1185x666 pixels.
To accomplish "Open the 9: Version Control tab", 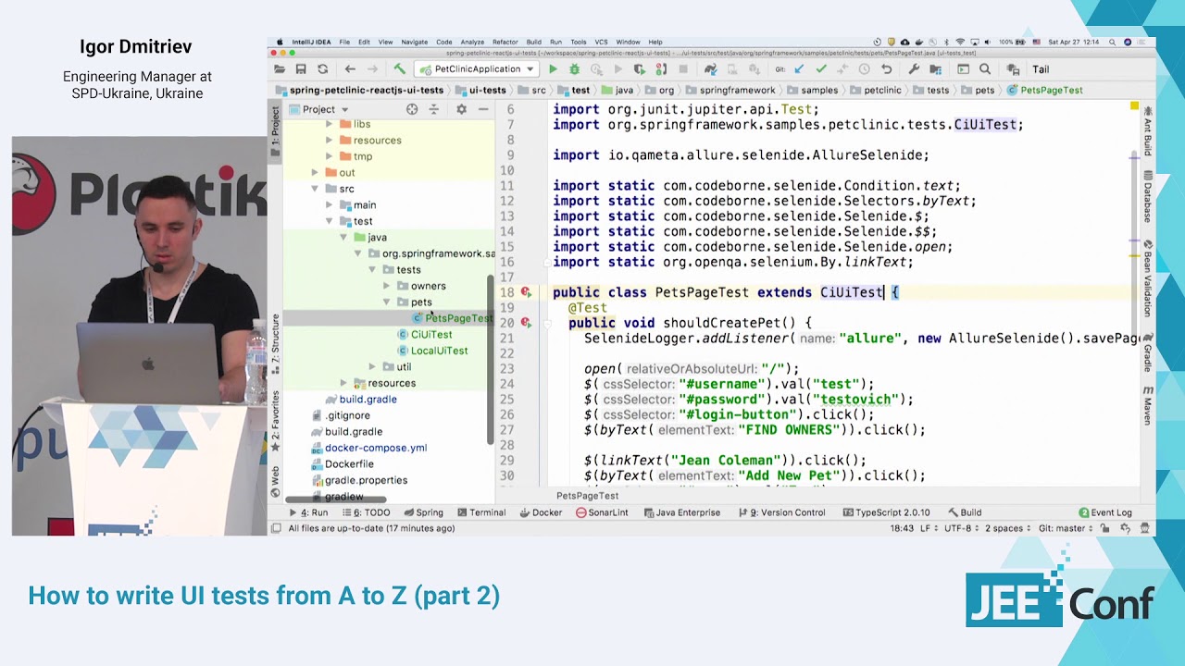I will [x=783, y=512].
